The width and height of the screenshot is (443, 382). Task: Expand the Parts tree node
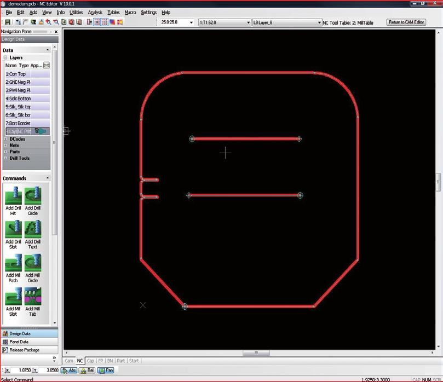5,152
